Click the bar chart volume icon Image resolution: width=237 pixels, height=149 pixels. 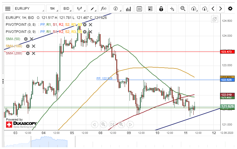(128, 9)
